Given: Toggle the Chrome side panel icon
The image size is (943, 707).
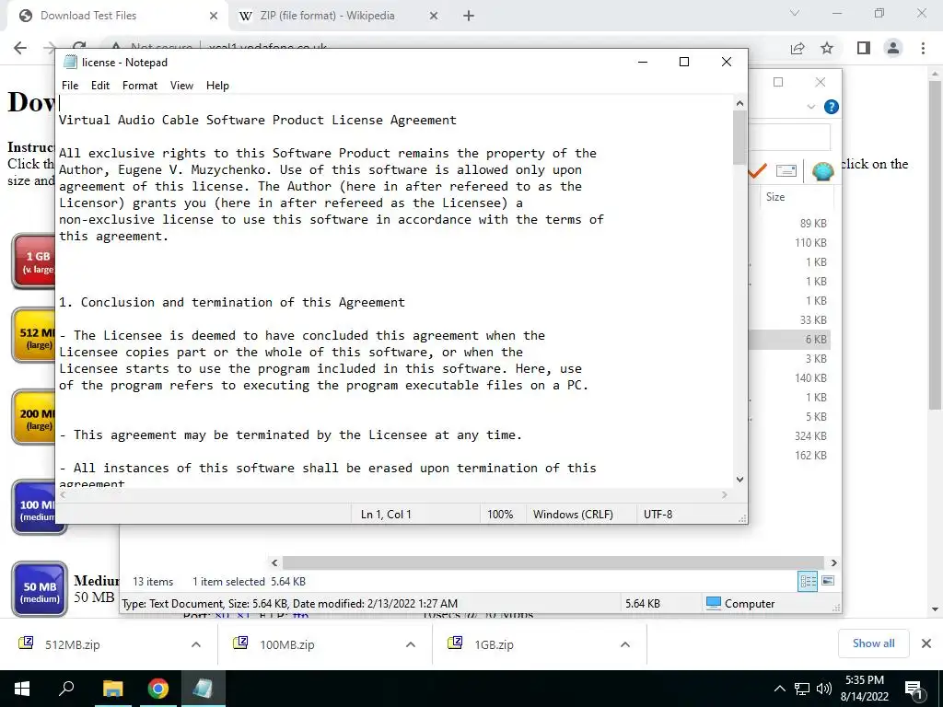Looking at the screenshot, I should pos(864,48).
